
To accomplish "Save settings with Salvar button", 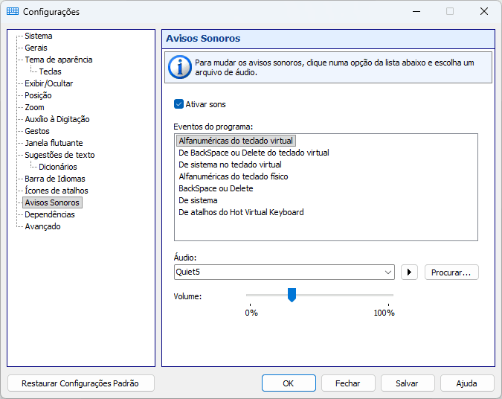I will click(408, 383).
